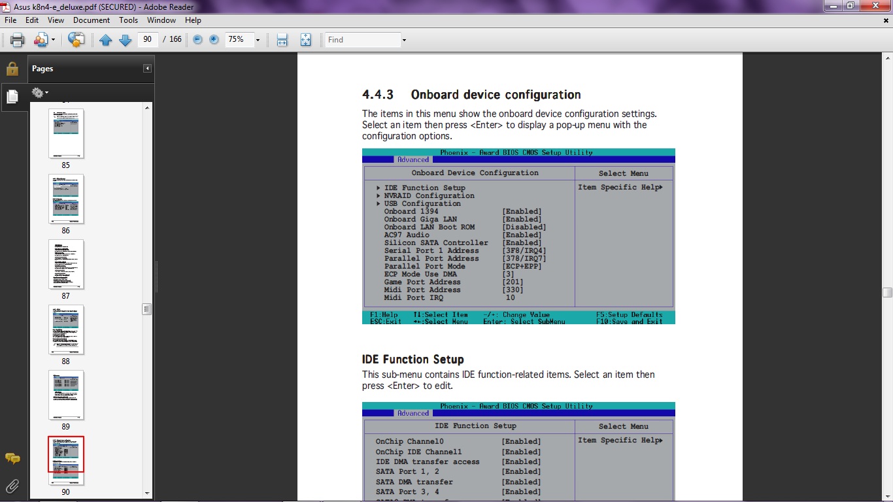This screenshot has height=502, width=893.
Task: Open the Tools menu
Action: click(129, 20)
